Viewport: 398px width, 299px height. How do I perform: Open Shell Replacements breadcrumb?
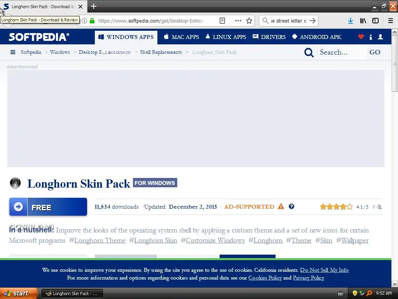(x=161, y=52)
